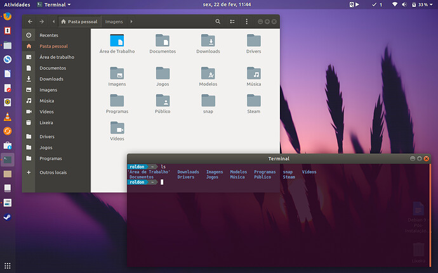The height and width of the screenshot is (273, 438).
Task: Open the Público folder
Action: coord(163,100)
